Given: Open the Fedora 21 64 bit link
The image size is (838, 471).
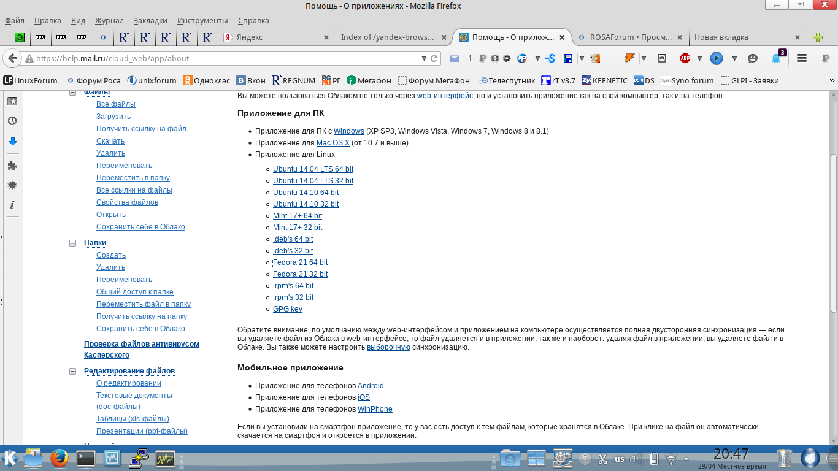Looking at the screenshot, I should point(300,262).
